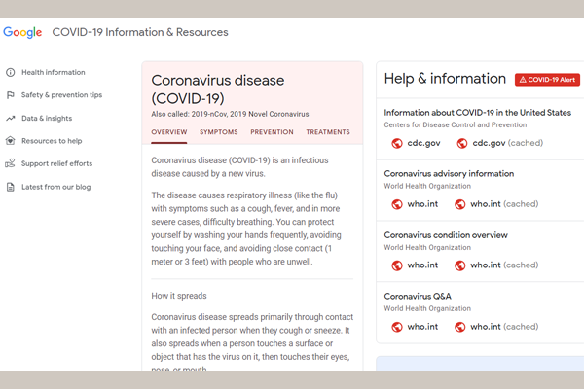Click the Coronavirus disease (COVID-19) heading
Screen dimensions: 584x389
pos(218,89)
